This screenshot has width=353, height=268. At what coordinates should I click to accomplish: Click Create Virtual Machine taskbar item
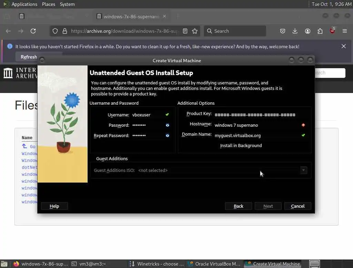[x=273, y=264]
